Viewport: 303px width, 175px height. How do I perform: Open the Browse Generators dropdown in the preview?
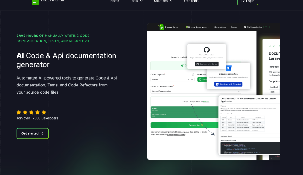coord(197,27)
